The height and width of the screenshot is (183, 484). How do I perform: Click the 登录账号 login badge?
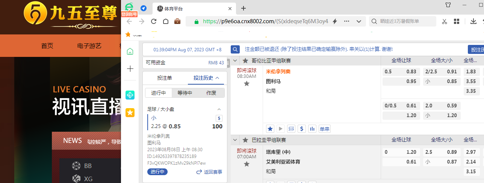(129, 14)
